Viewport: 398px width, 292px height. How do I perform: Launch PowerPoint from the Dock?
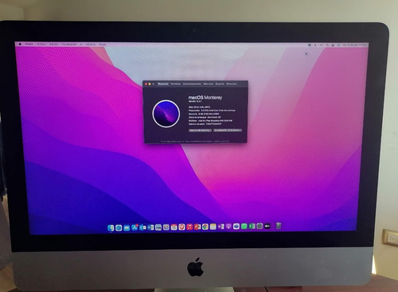click(x=197, y=227)
